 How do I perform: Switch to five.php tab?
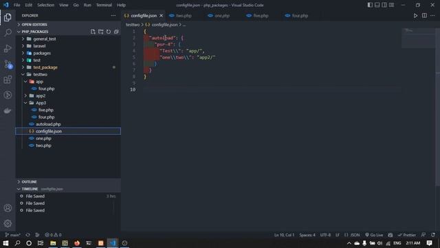click(x=261, y=16)
